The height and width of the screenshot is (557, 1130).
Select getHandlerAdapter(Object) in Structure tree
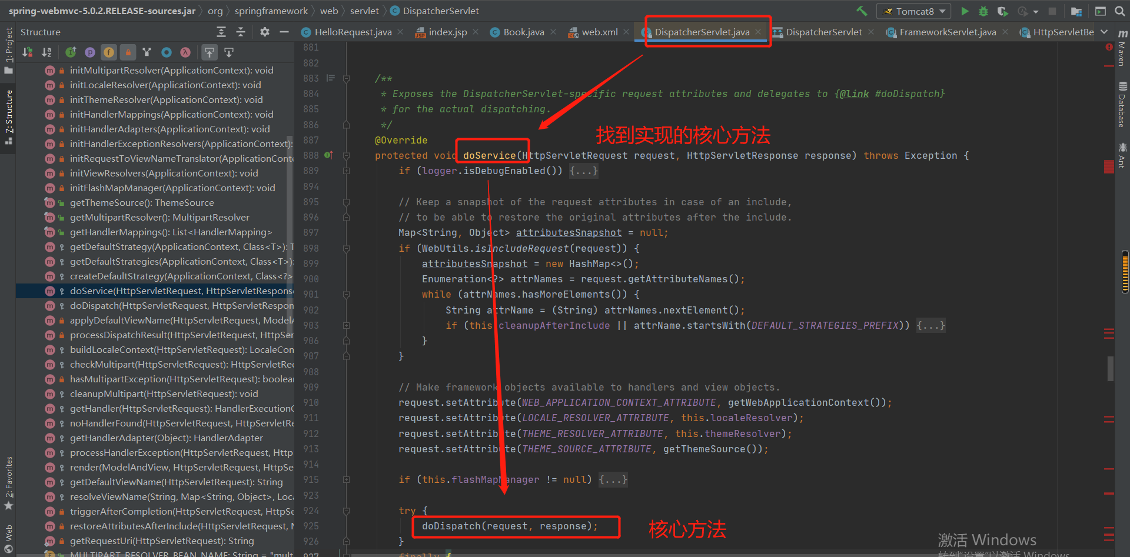point(155,438)
